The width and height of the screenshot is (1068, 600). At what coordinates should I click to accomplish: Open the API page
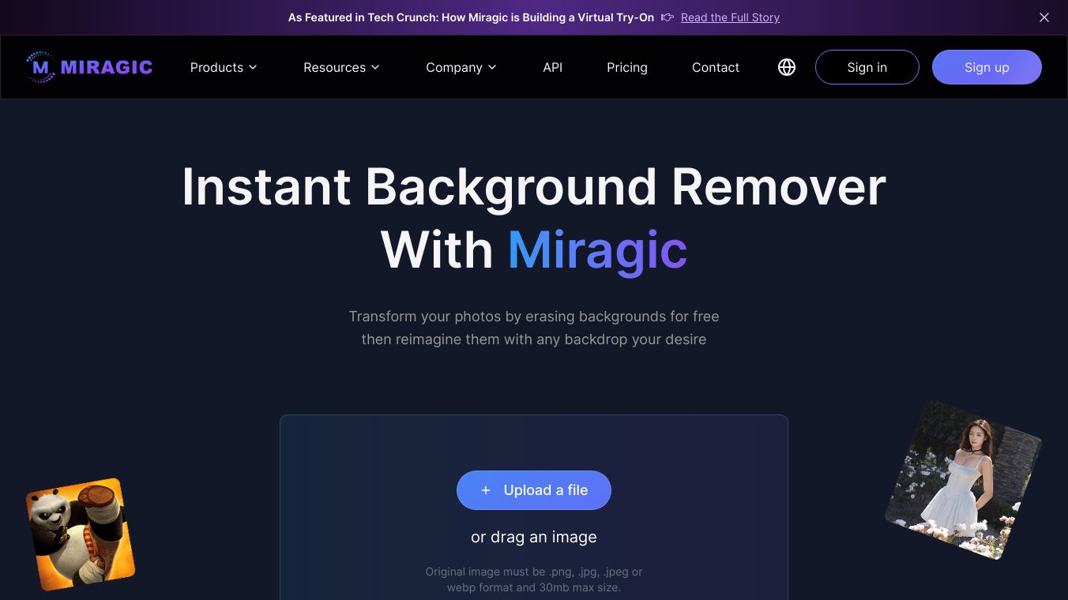pos(553,67)
